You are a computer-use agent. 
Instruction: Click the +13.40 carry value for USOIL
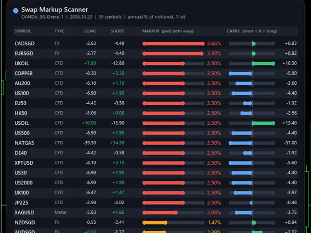(290, 123)
